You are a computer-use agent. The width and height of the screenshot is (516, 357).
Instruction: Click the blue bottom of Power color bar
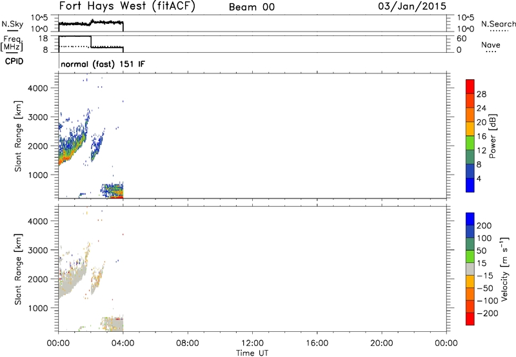(x=470, y=185)
